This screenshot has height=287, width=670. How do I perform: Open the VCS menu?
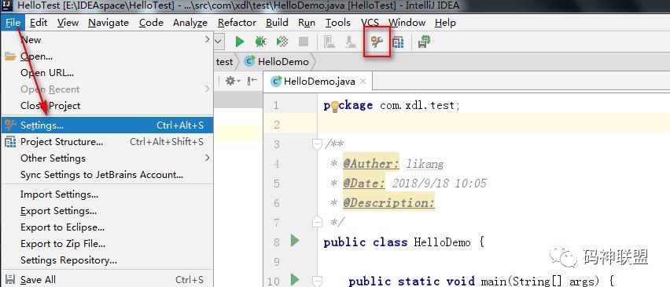(x=370, y=23)
